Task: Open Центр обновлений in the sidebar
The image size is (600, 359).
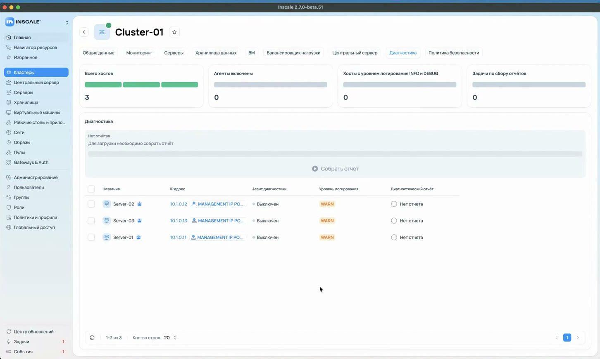Action: click(36, 332)
